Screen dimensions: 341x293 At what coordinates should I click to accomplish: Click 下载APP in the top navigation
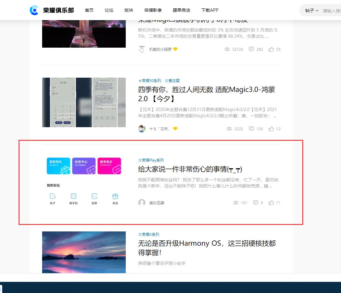coord(210,10)
